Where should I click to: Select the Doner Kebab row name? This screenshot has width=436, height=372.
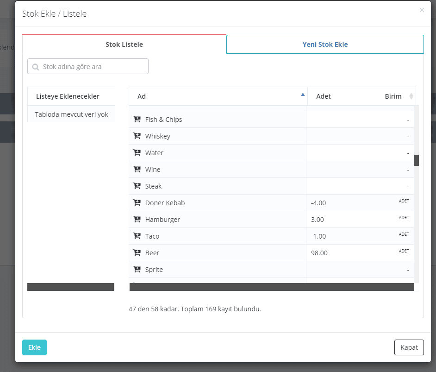[x=165, y=203]
